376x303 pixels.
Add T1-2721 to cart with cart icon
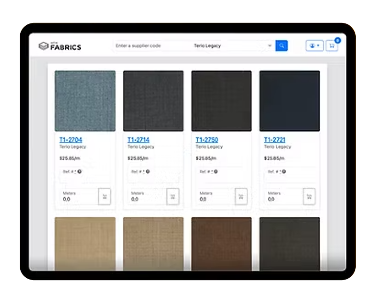[309, 196]
